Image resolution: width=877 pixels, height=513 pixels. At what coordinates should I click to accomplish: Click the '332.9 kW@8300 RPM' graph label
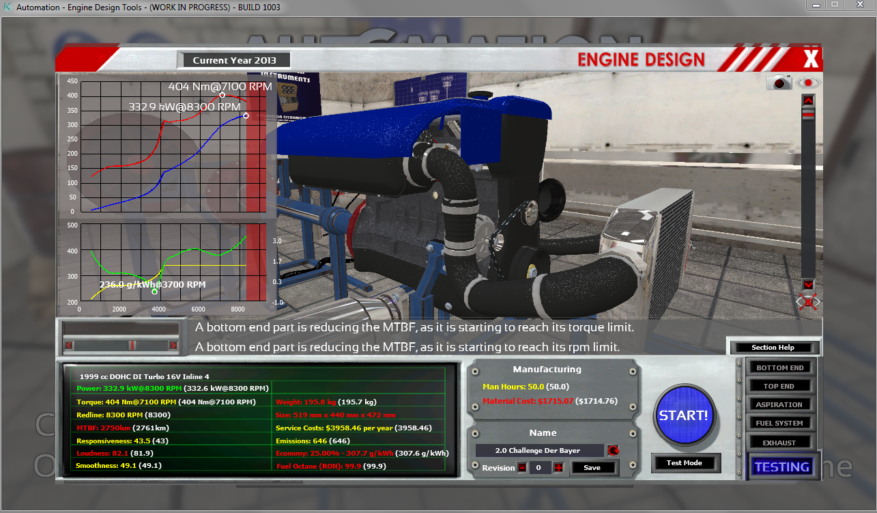tap(184, 107)
